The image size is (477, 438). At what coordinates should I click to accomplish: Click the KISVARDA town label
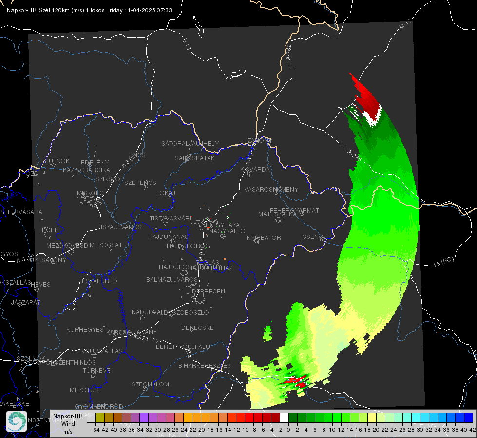tap(255, 170)
